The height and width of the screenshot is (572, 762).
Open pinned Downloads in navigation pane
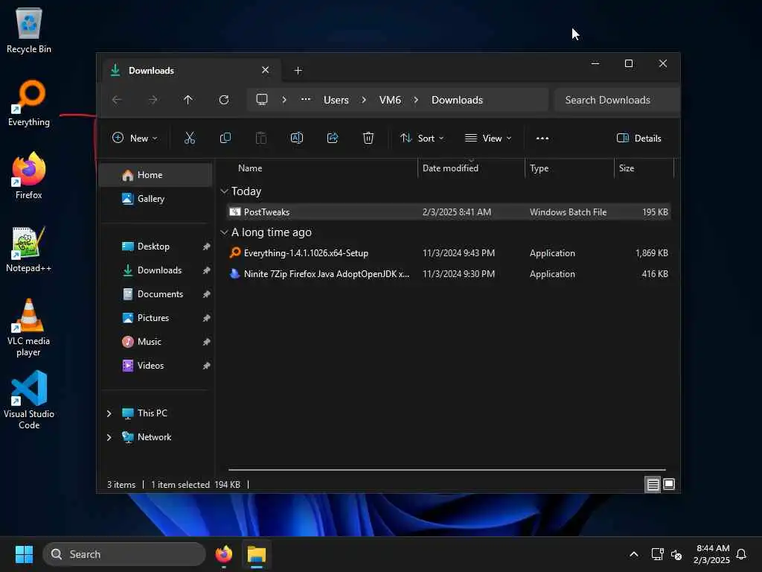tap(156, 270)
